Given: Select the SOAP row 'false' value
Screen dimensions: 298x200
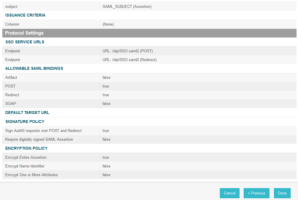Looking at the screenshot, I should (x=106, y=103).
